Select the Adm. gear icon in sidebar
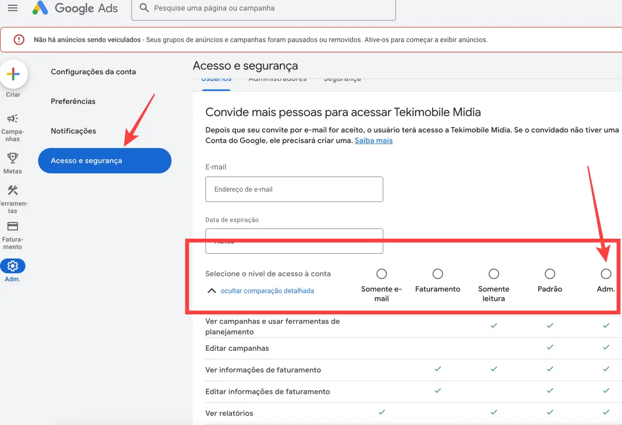 (x=13, y=265)
